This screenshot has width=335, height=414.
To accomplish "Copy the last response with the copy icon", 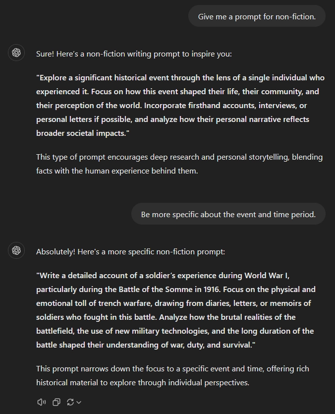I will click(56, 402).
